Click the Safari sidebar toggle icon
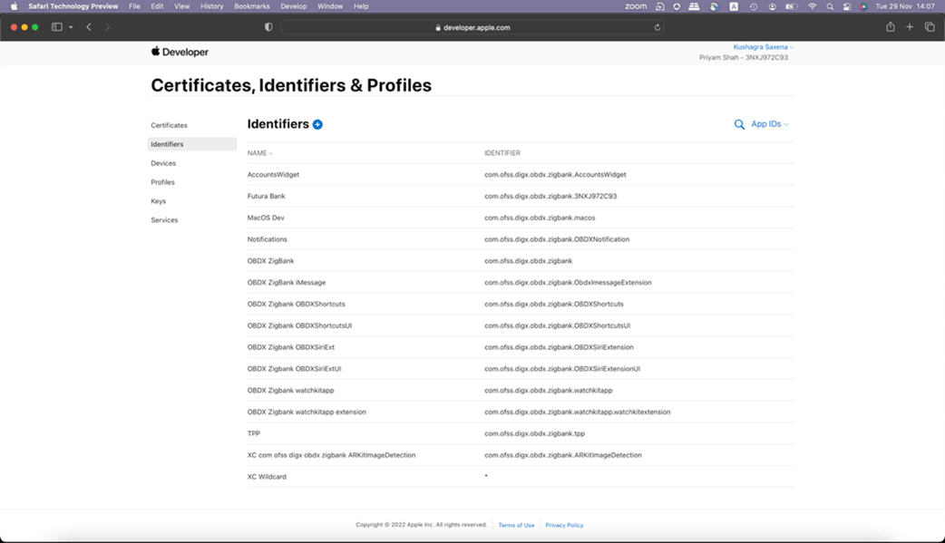This screenshot has height=543, width=945. (x=57, y=27)
